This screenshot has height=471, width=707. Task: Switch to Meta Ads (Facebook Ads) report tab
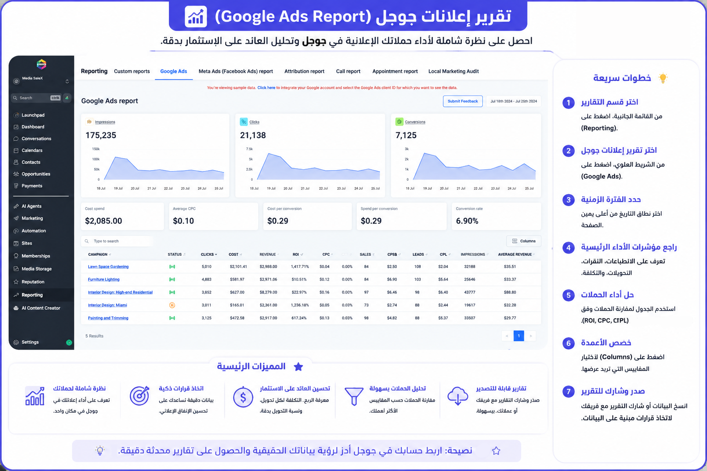pyautogui.click(x=236, y=71)
